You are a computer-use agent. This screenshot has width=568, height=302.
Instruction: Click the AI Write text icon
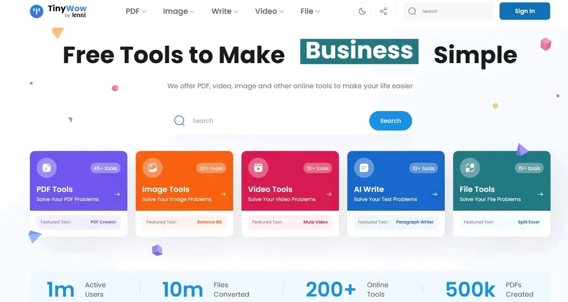364,168
